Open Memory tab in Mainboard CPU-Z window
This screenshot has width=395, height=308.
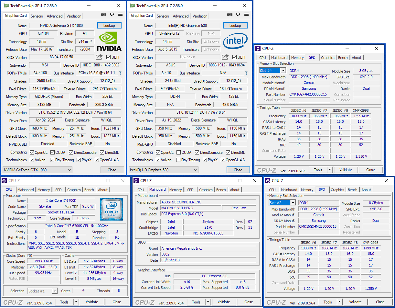point(176,190)
